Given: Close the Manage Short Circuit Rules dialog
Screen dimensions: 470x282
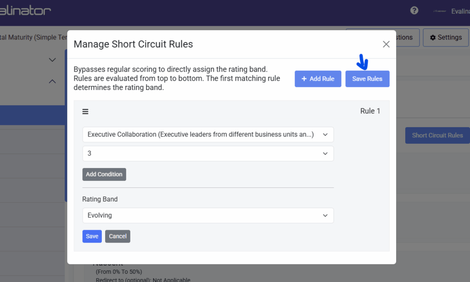Looking at the screenshot, I should tap(386, 44).
